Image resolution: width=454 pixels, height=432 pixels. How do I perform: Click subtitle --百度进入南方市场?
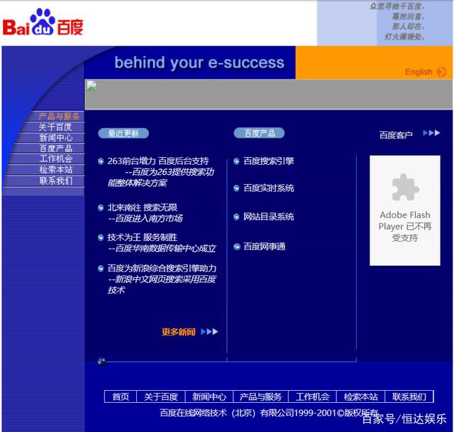coord(145,219)
